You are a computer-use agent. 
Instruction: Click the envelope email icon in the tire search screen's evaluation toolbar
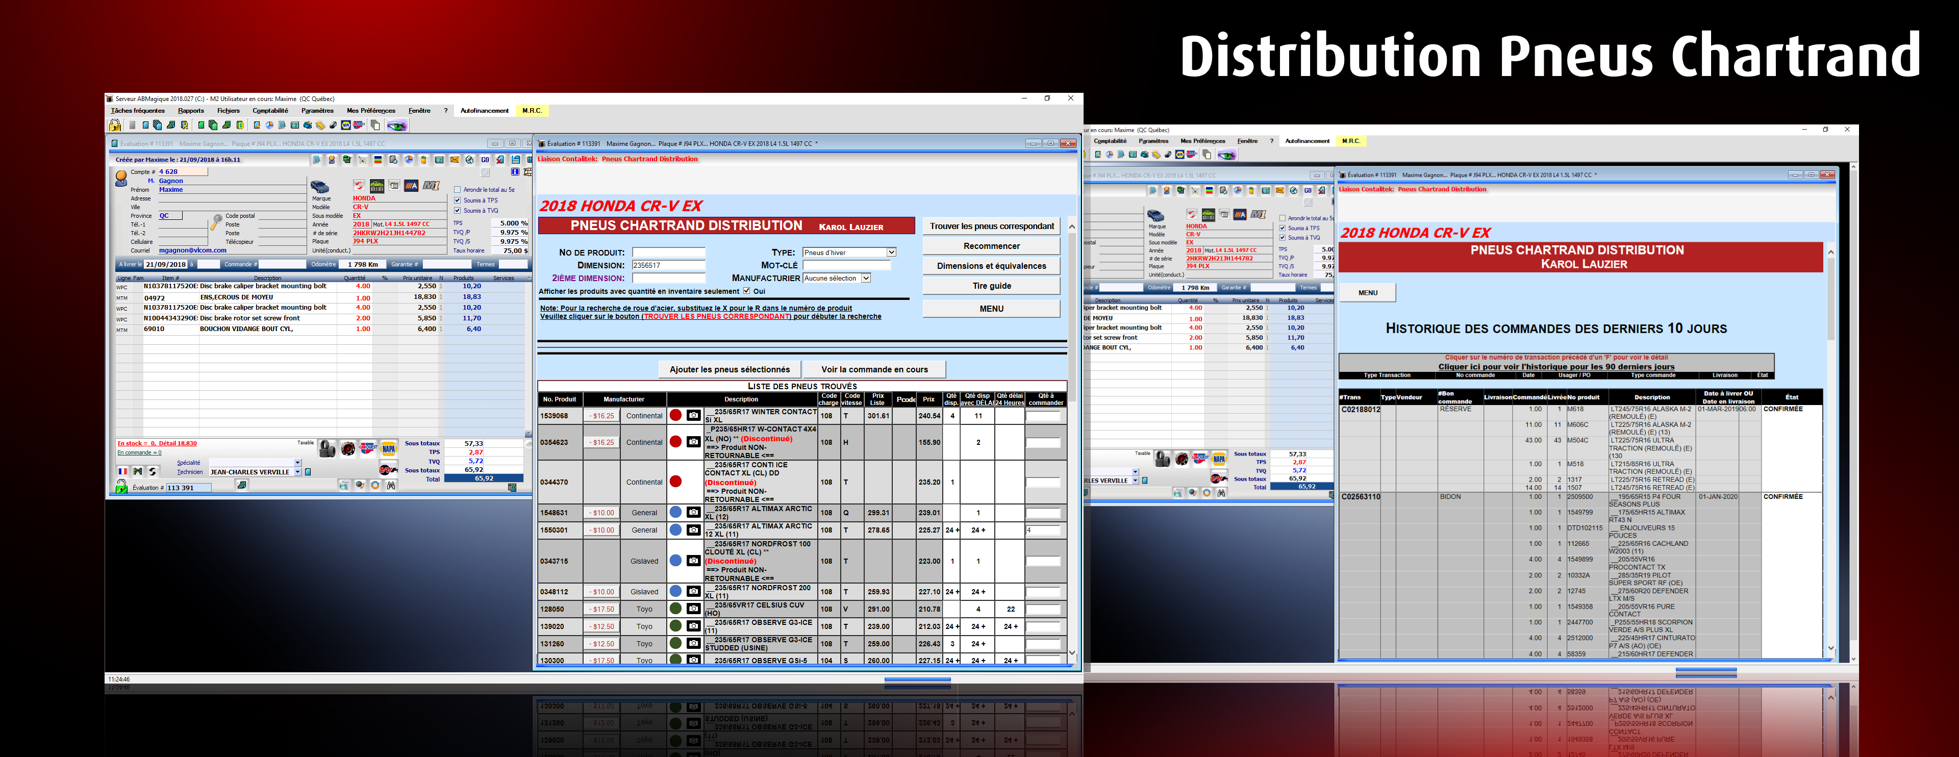point(454,160)
